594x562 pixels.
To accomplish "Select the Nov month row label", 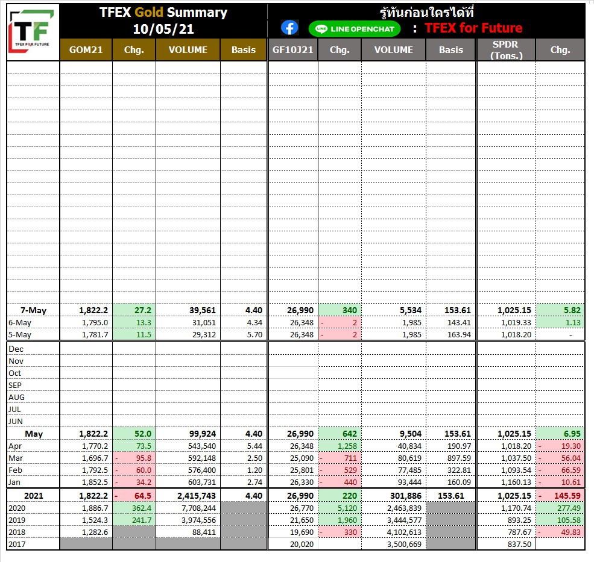I will [16, 361].
